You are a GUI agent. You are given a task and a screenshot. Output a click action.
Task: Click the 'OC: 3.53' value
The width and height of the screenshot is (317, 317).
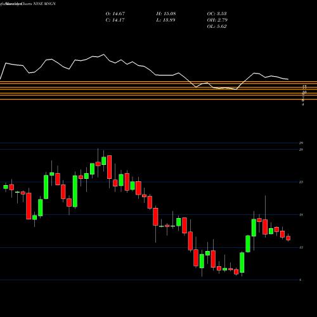click(x=217, y=14)
